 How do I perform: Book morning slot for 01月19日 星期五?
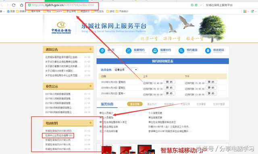[x=169, y=88]
